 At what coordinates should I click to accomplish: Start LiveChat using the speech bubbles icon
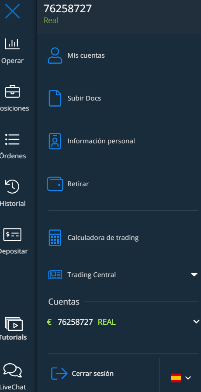tap(12, 371)
